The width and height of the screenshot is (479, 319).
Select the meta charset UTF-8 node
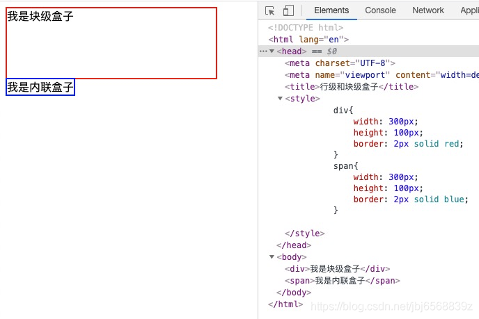coord(340,63)
